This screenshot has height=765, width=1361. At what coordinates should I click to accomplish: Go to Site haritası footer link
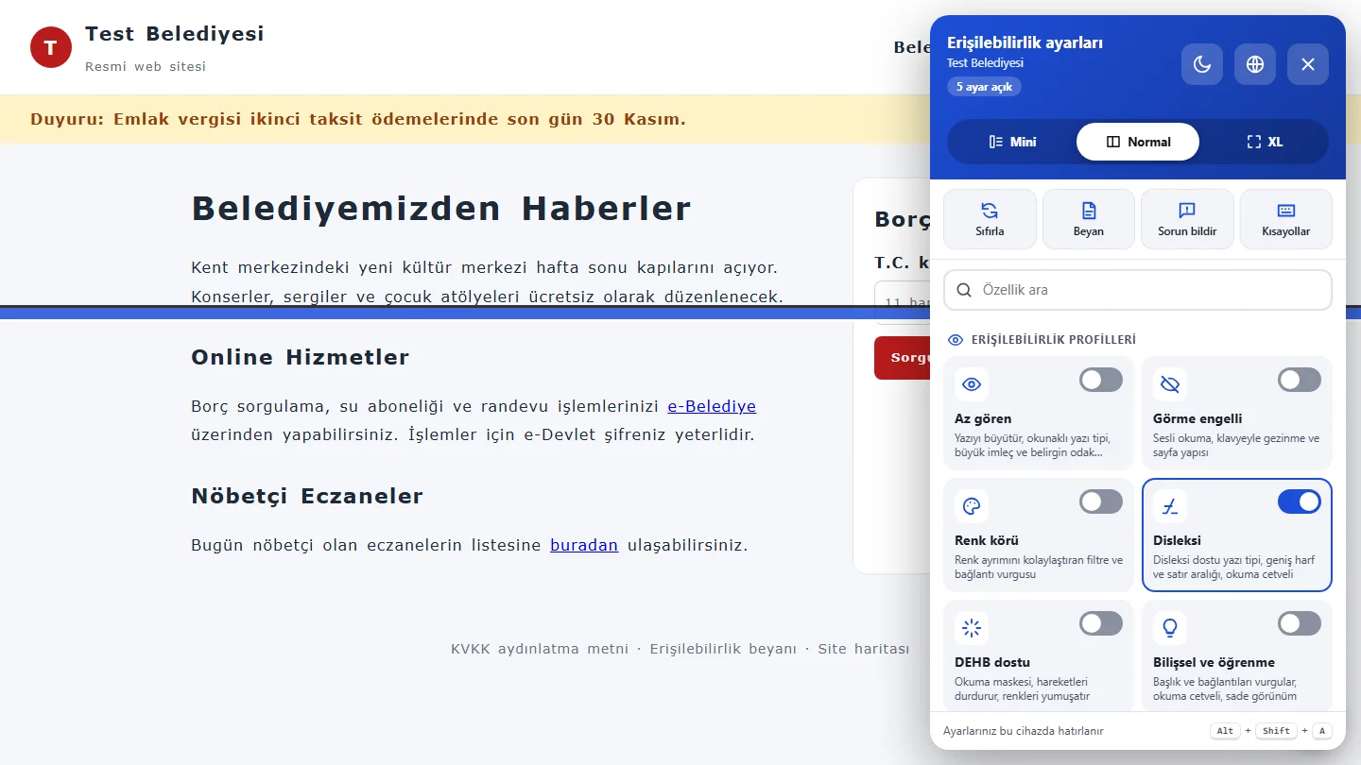[x=864, y=649]
